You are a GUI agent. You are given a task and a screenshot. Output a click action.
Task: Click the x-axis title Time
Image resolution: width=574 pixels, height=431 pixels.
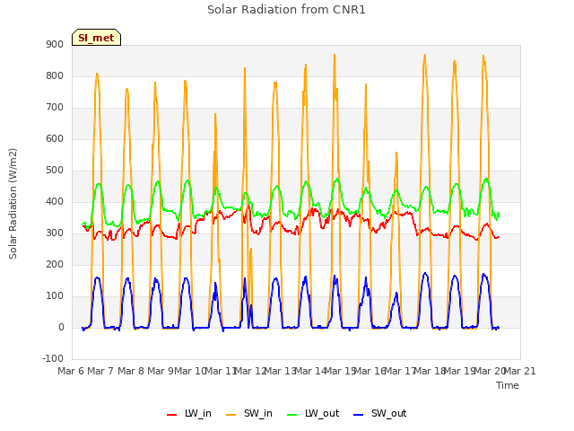coord(508,385)
